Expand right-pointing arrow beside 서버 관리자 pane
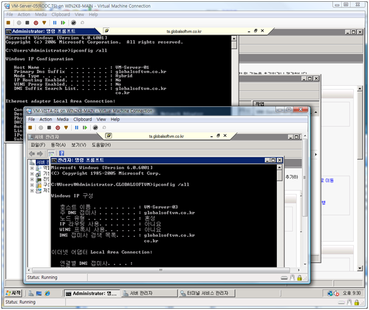 pyautogui.click(x=316, y=154)
